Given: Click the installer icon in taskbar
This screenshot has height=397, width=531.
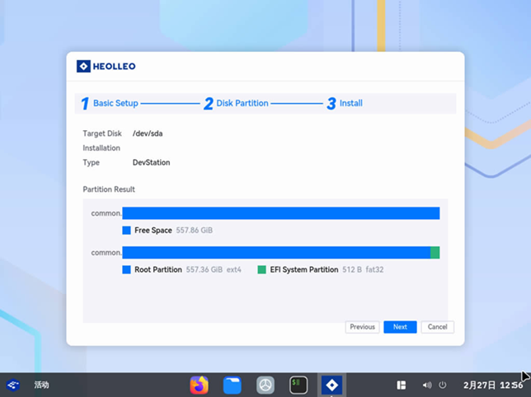Looking at the screenshot, I should [331, 385].
